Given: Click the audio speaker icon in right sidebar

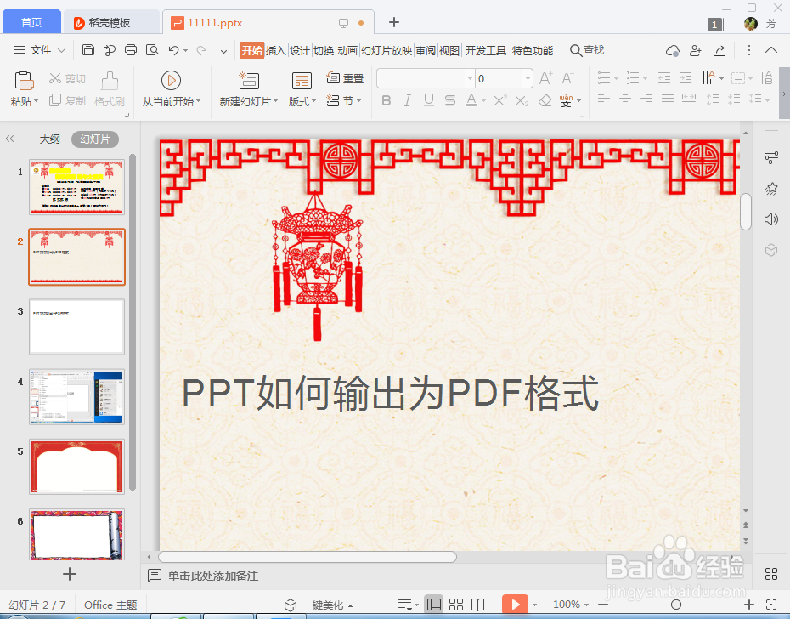Looking at the screenshot, I should [x=770, y=219].
